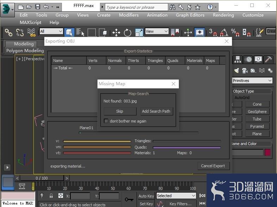Viewport: 277px width, 207px height.
Task: Click the object color swatch
Action: (267, 152)
